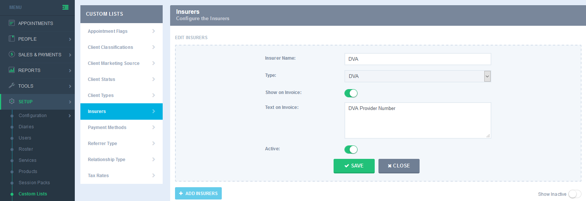Toggle the Show on Invoice switch
The height and width of the screenshot is (201, 586).
(x=351, y=93)
